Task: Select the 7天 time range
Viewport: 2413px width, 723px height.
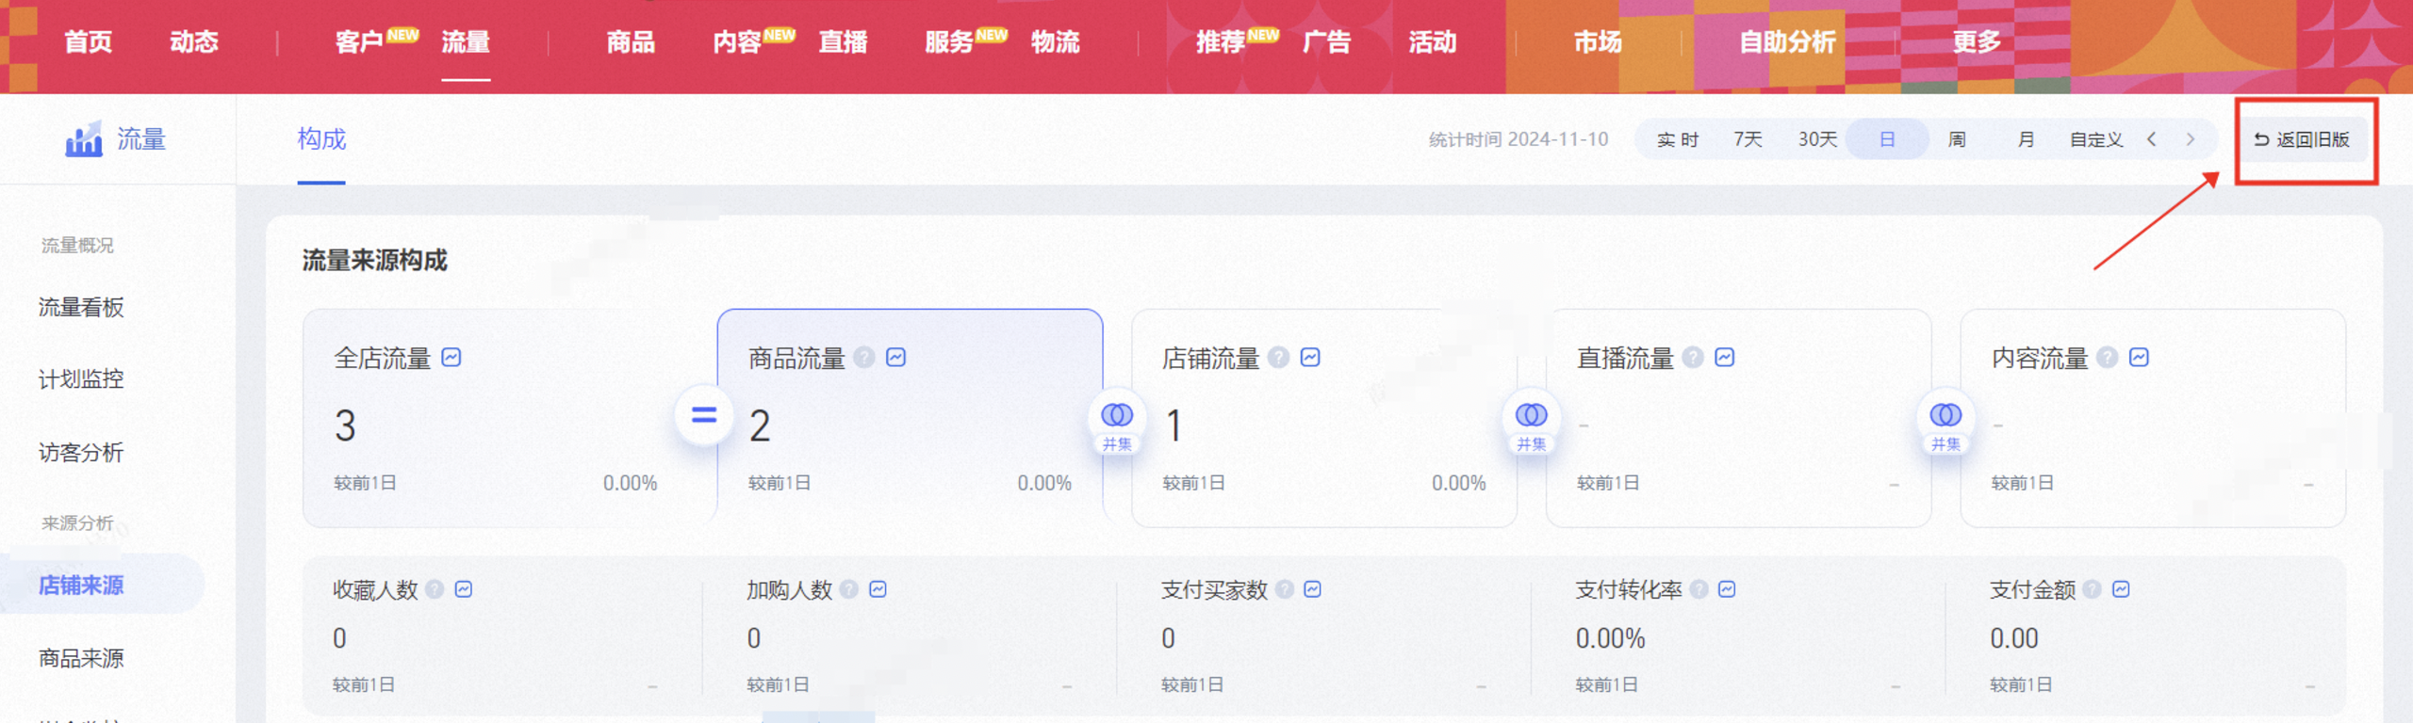Action: (1748, 139)
